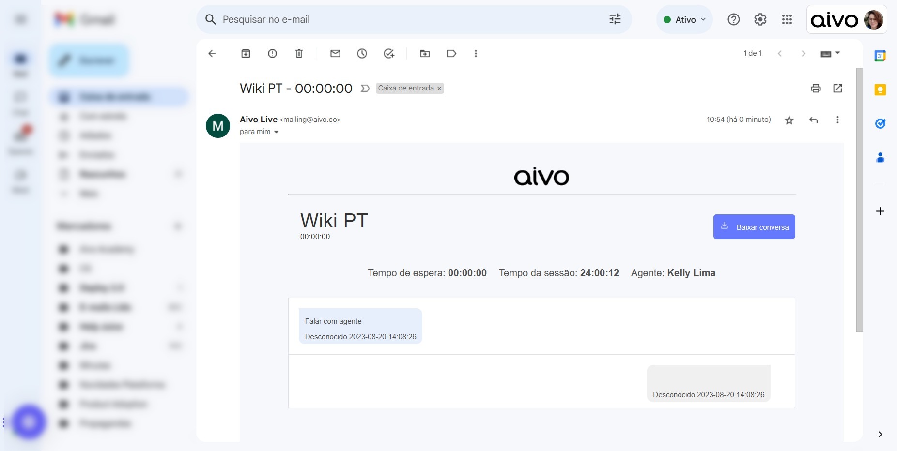Click the '1 de 1' message counter
Image resolution: width=897 pixels, height=451 pixels.
tap(753, 53)
